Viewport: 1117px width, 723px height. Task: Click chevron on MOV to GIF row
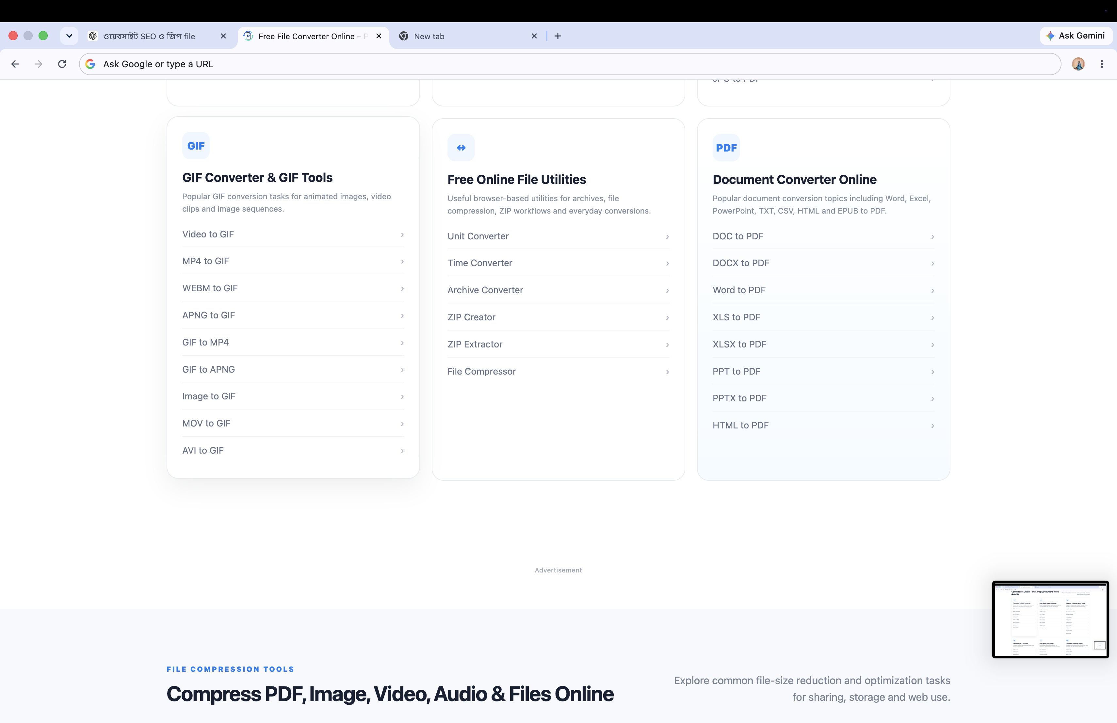(x=402, y=424)
